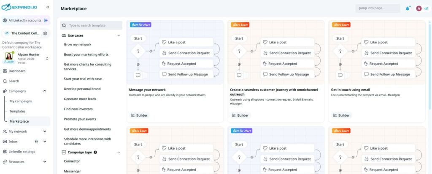This screenshot has width=432, height=174.
Task: Open the workspace settings gear next to The Content Cellar
Action: pos(45,33)
